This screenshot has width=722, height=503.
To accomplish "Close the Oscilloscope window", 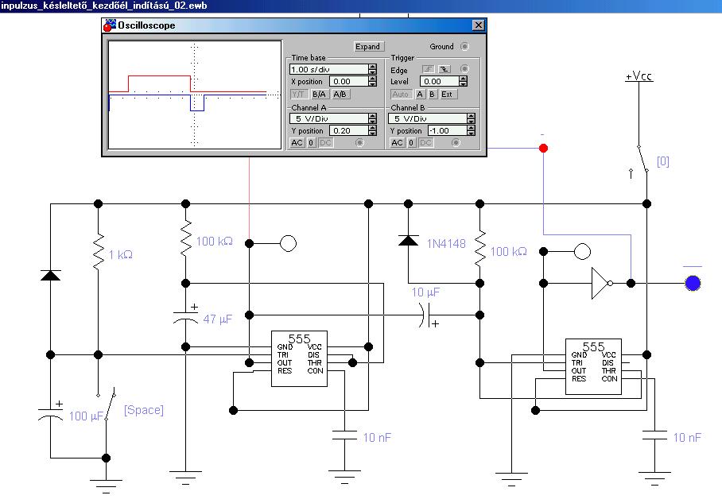I will (479, 25).
